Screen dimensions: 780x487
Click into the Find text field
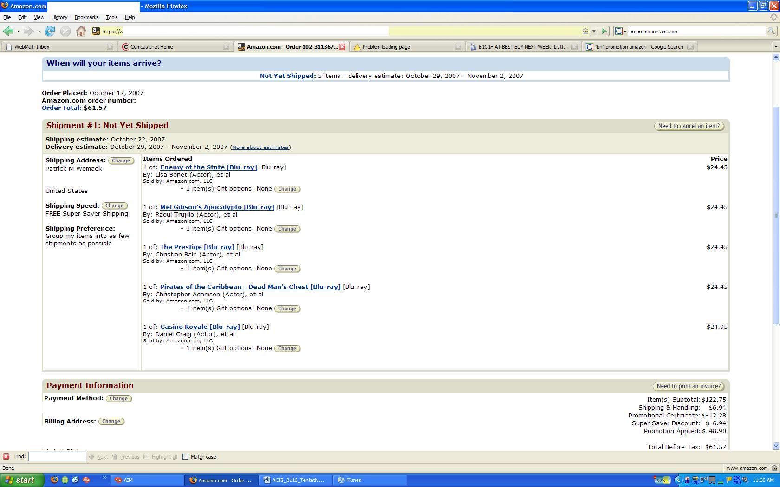57,456
